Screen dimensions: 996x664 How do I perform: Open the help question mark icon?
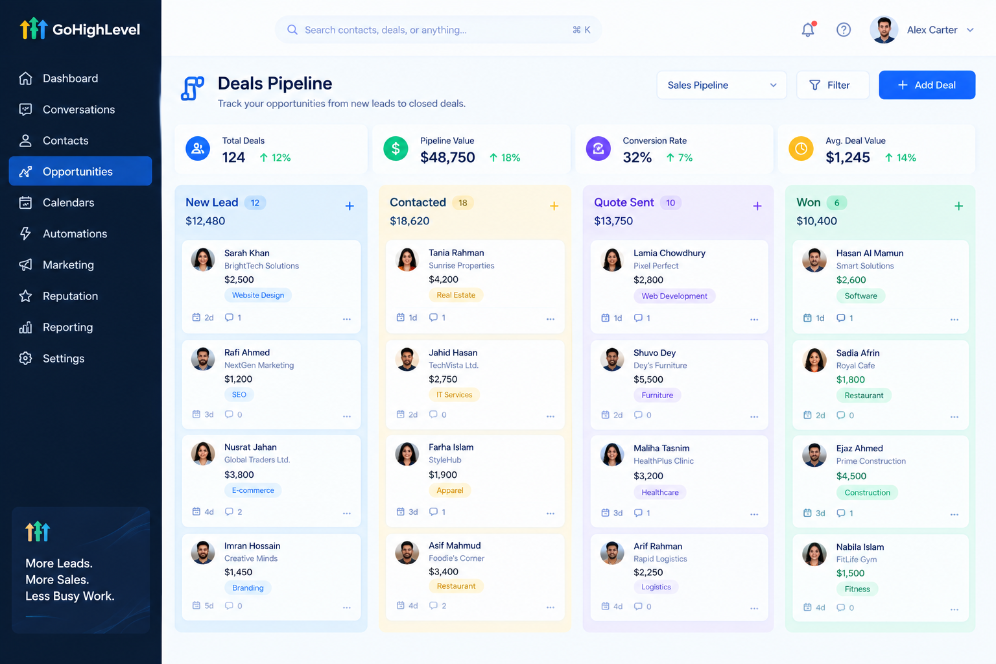[844, 30]
